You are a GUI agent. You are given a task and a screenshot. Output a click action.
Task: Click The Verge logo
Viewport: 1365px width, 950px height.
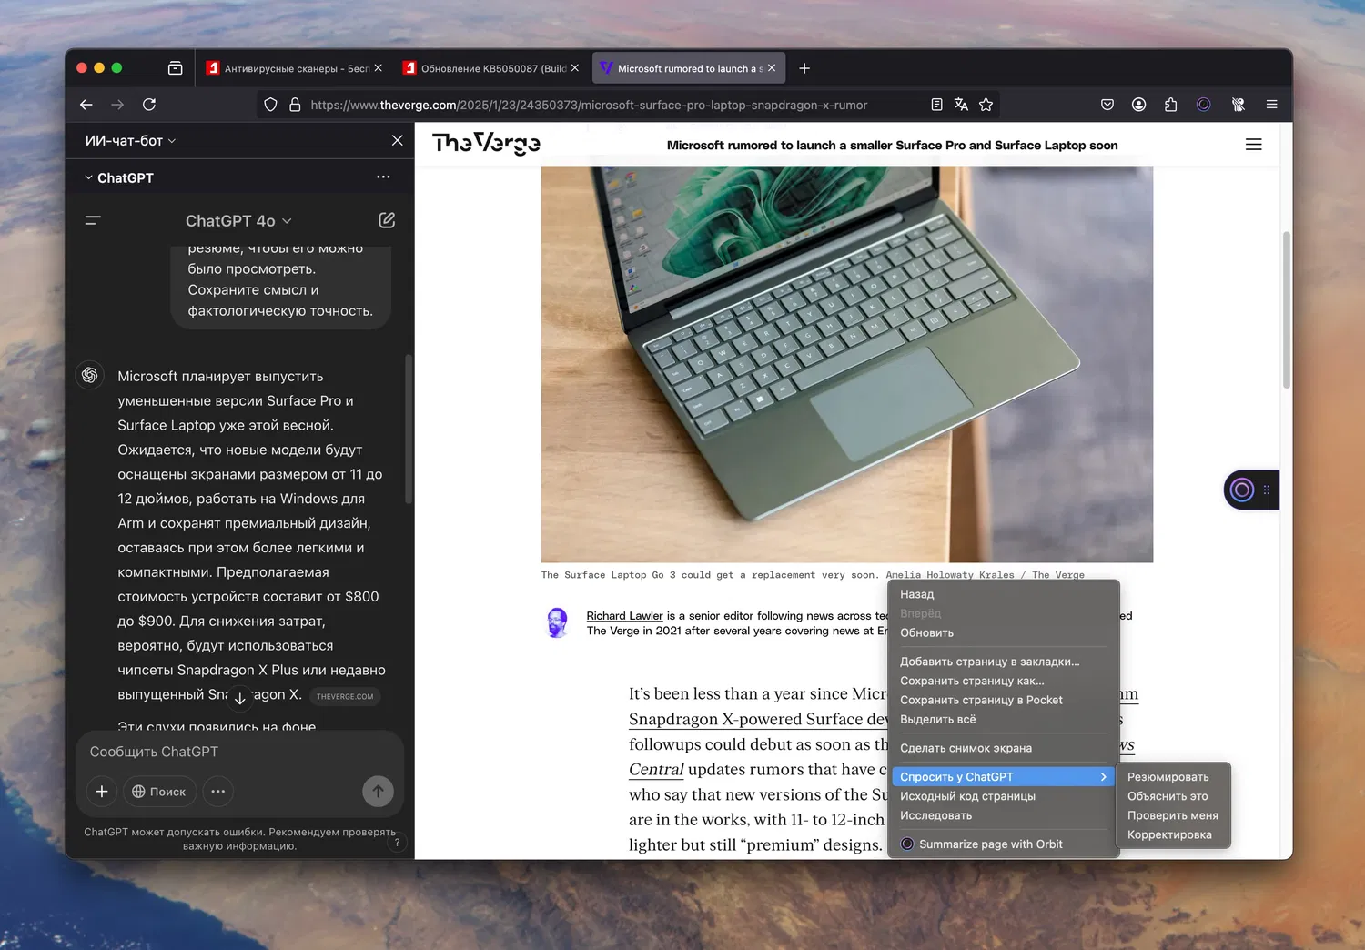486,144
